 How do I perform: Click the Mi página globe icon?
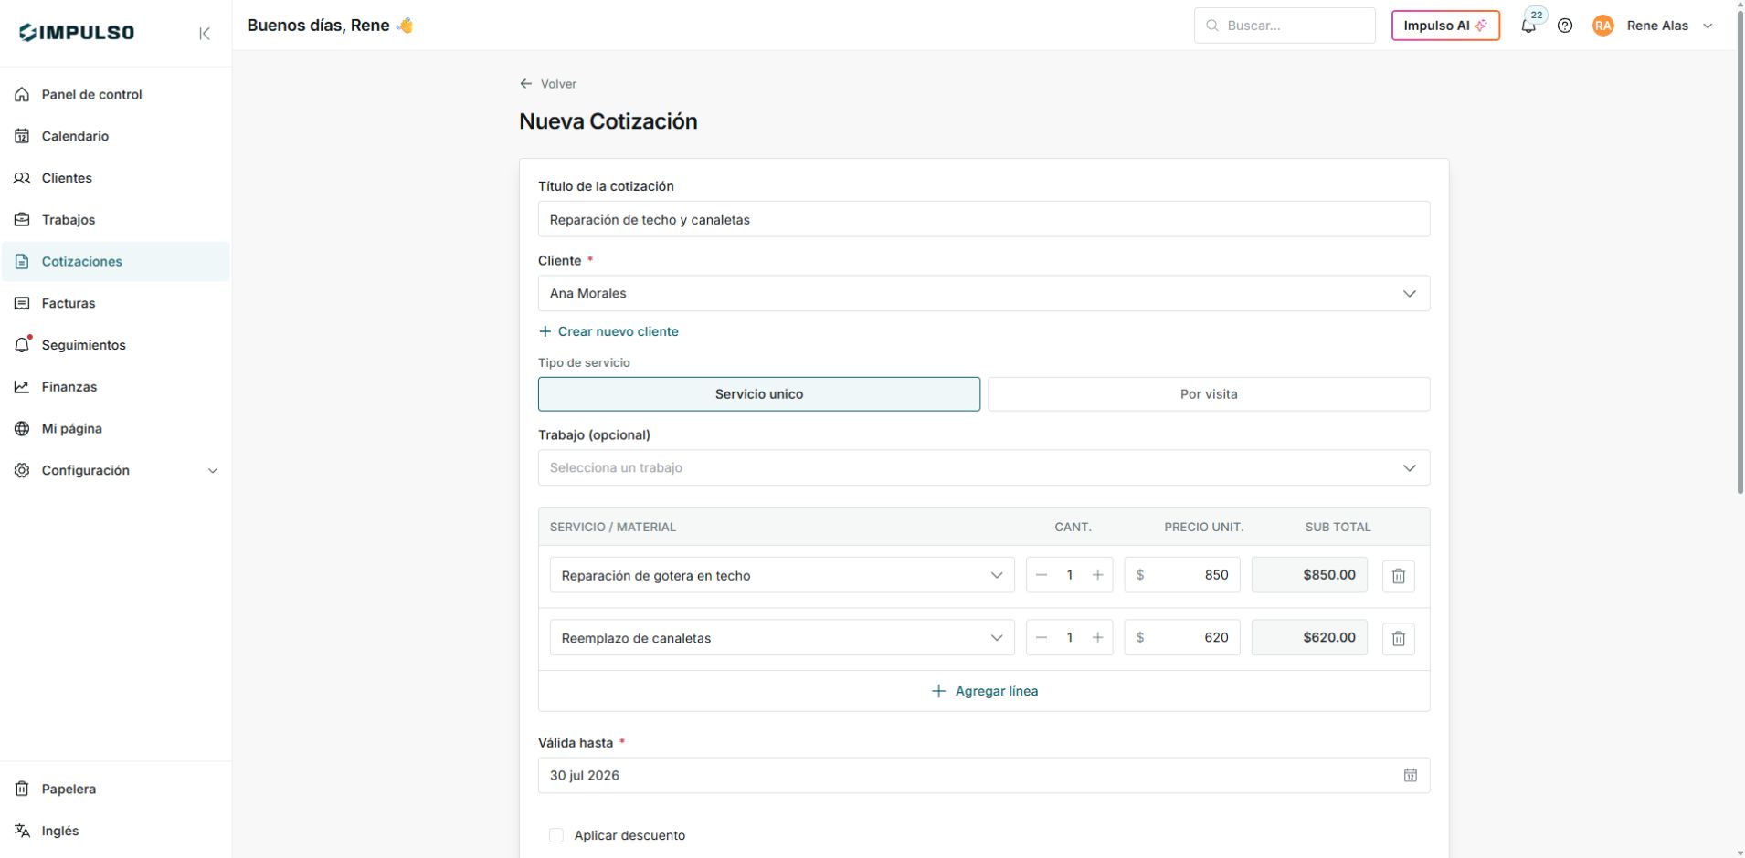(x=22, y=429)
